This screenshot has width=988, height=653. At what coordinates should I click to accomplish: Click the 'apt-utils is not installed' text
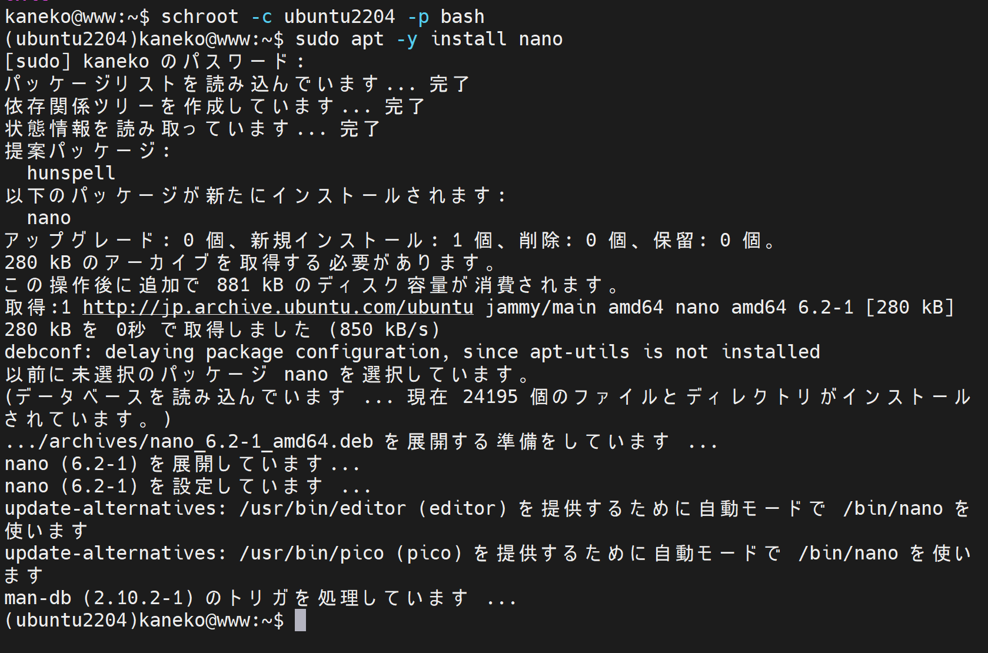(x=675, y=352)
